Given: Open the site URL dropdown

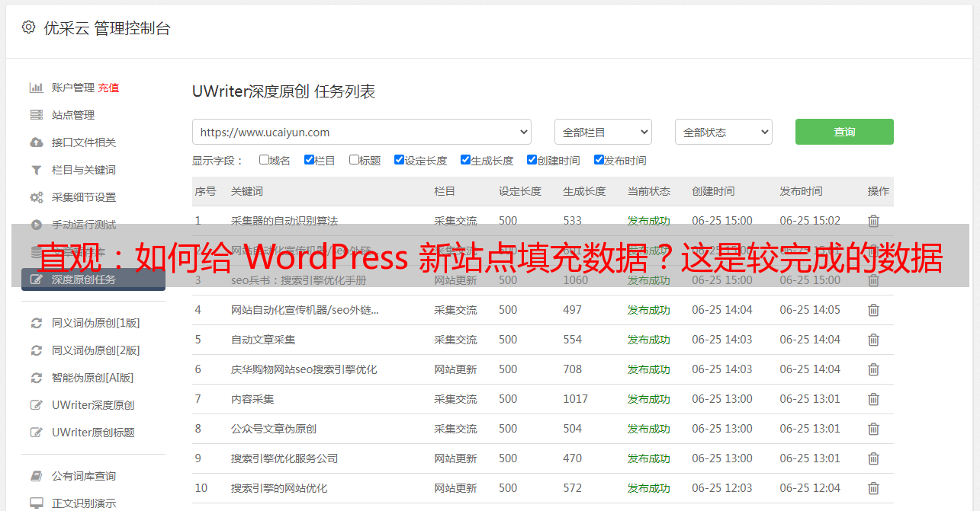Looking at the screenshot, I should pos(361,132).
